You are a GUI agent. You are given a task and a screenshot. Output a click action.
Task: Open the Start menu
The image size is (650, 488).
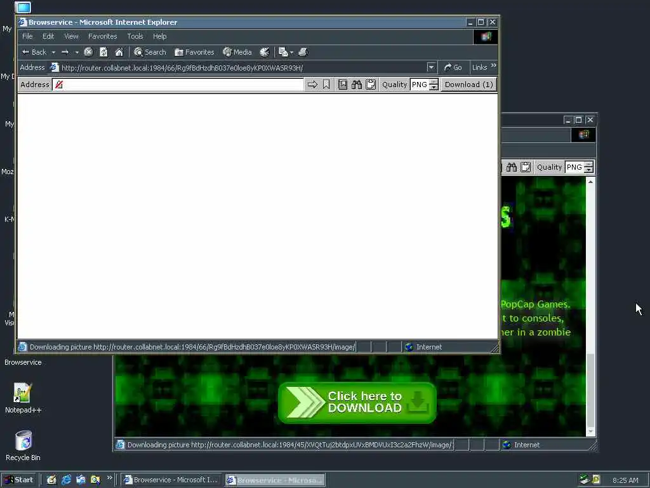pos(18,480)
